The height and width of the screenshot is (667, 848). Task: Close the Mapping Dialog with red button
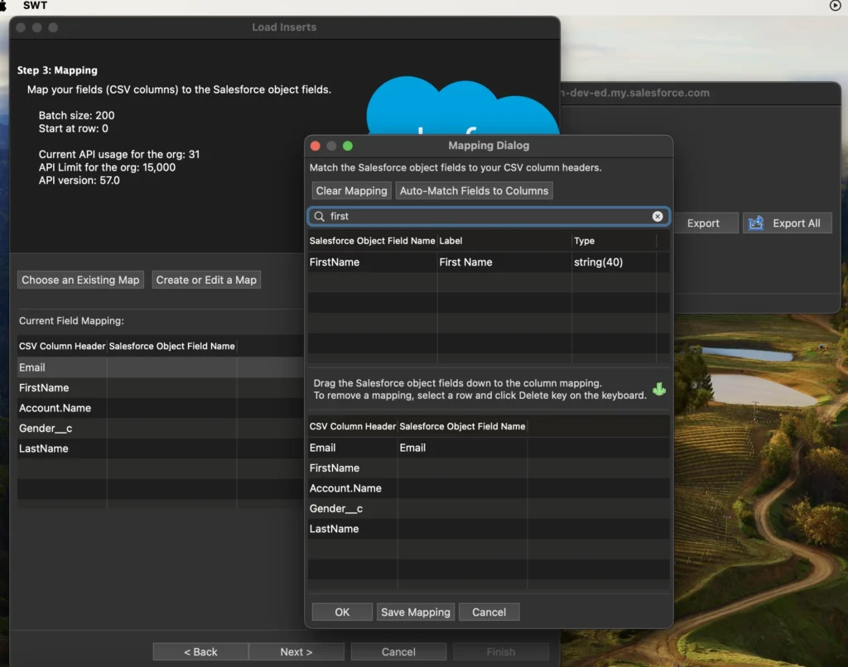pos(316,146)
